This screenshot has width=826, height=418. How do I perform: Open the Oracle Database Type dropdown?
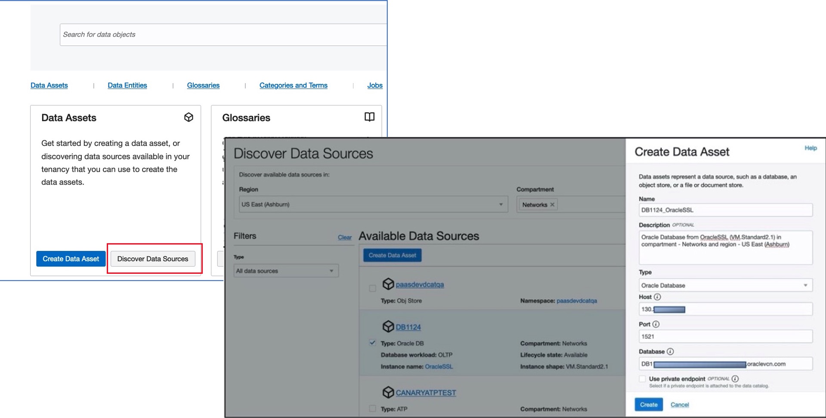point(725,285)
